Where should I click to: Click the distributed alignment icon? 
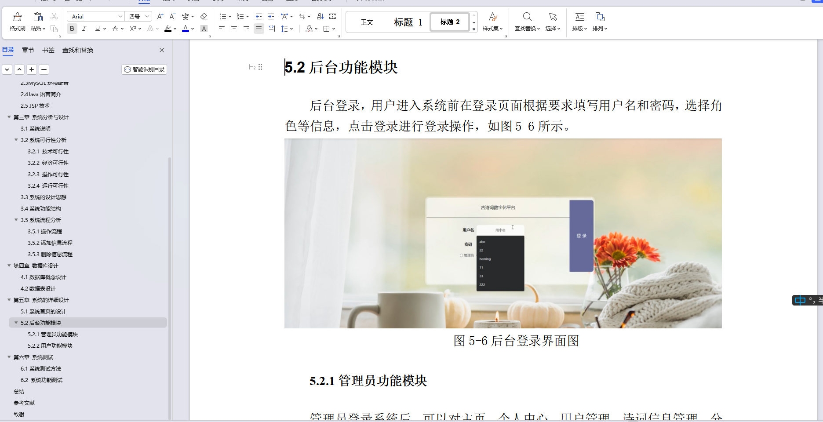271,29
